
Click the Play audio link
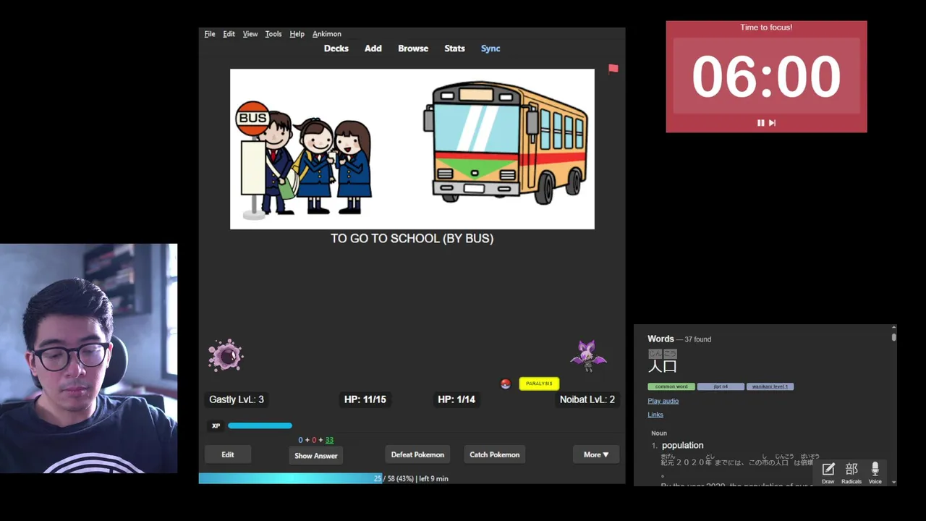click(663, 401)
